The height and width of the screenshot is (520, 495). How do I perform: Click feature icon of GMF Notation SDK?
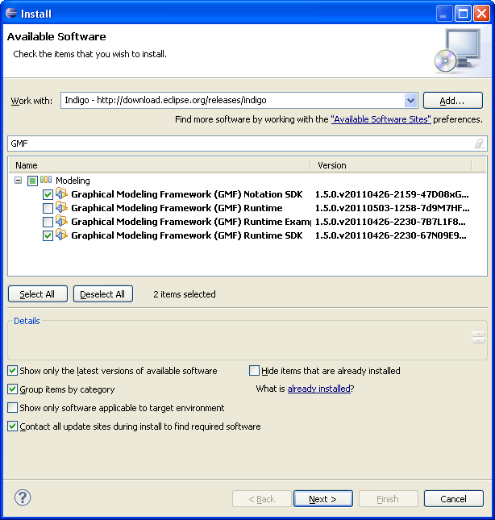(x=61, y=193)
